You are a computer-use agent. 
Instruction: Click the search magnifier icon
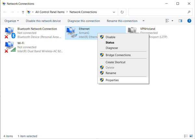[x=189, y=12]
